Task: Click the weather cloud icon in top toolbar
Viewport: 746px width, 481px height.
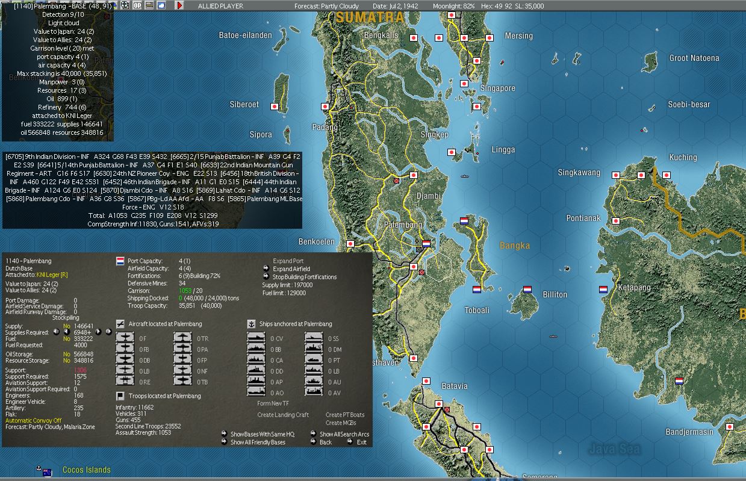Action: pos(161,5)
